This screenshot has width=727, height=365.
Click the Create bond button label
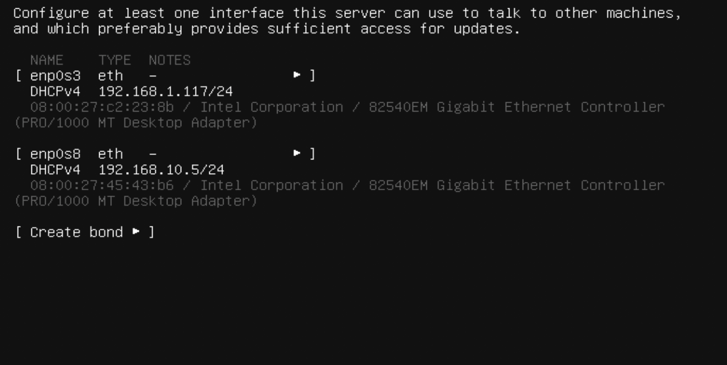tap(77, 233)
